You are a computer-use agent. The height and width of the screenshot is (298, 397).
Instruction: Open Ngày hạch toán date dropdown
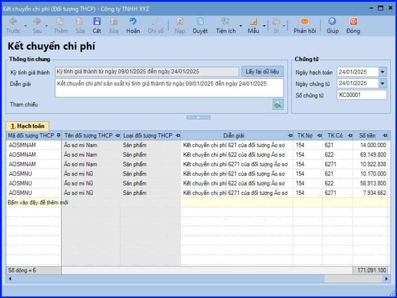[383, 72]
